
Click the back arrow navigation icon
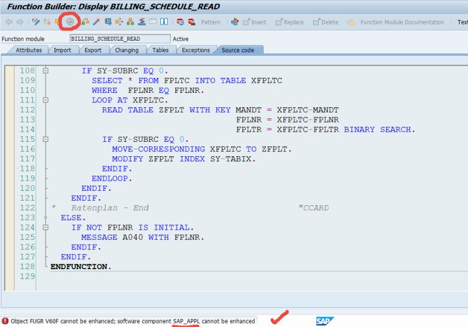pos(8,22)
